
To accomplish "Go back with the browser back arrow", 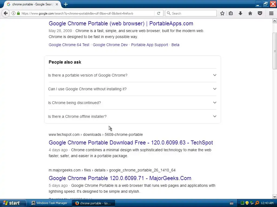I will (x=6, y=13).
